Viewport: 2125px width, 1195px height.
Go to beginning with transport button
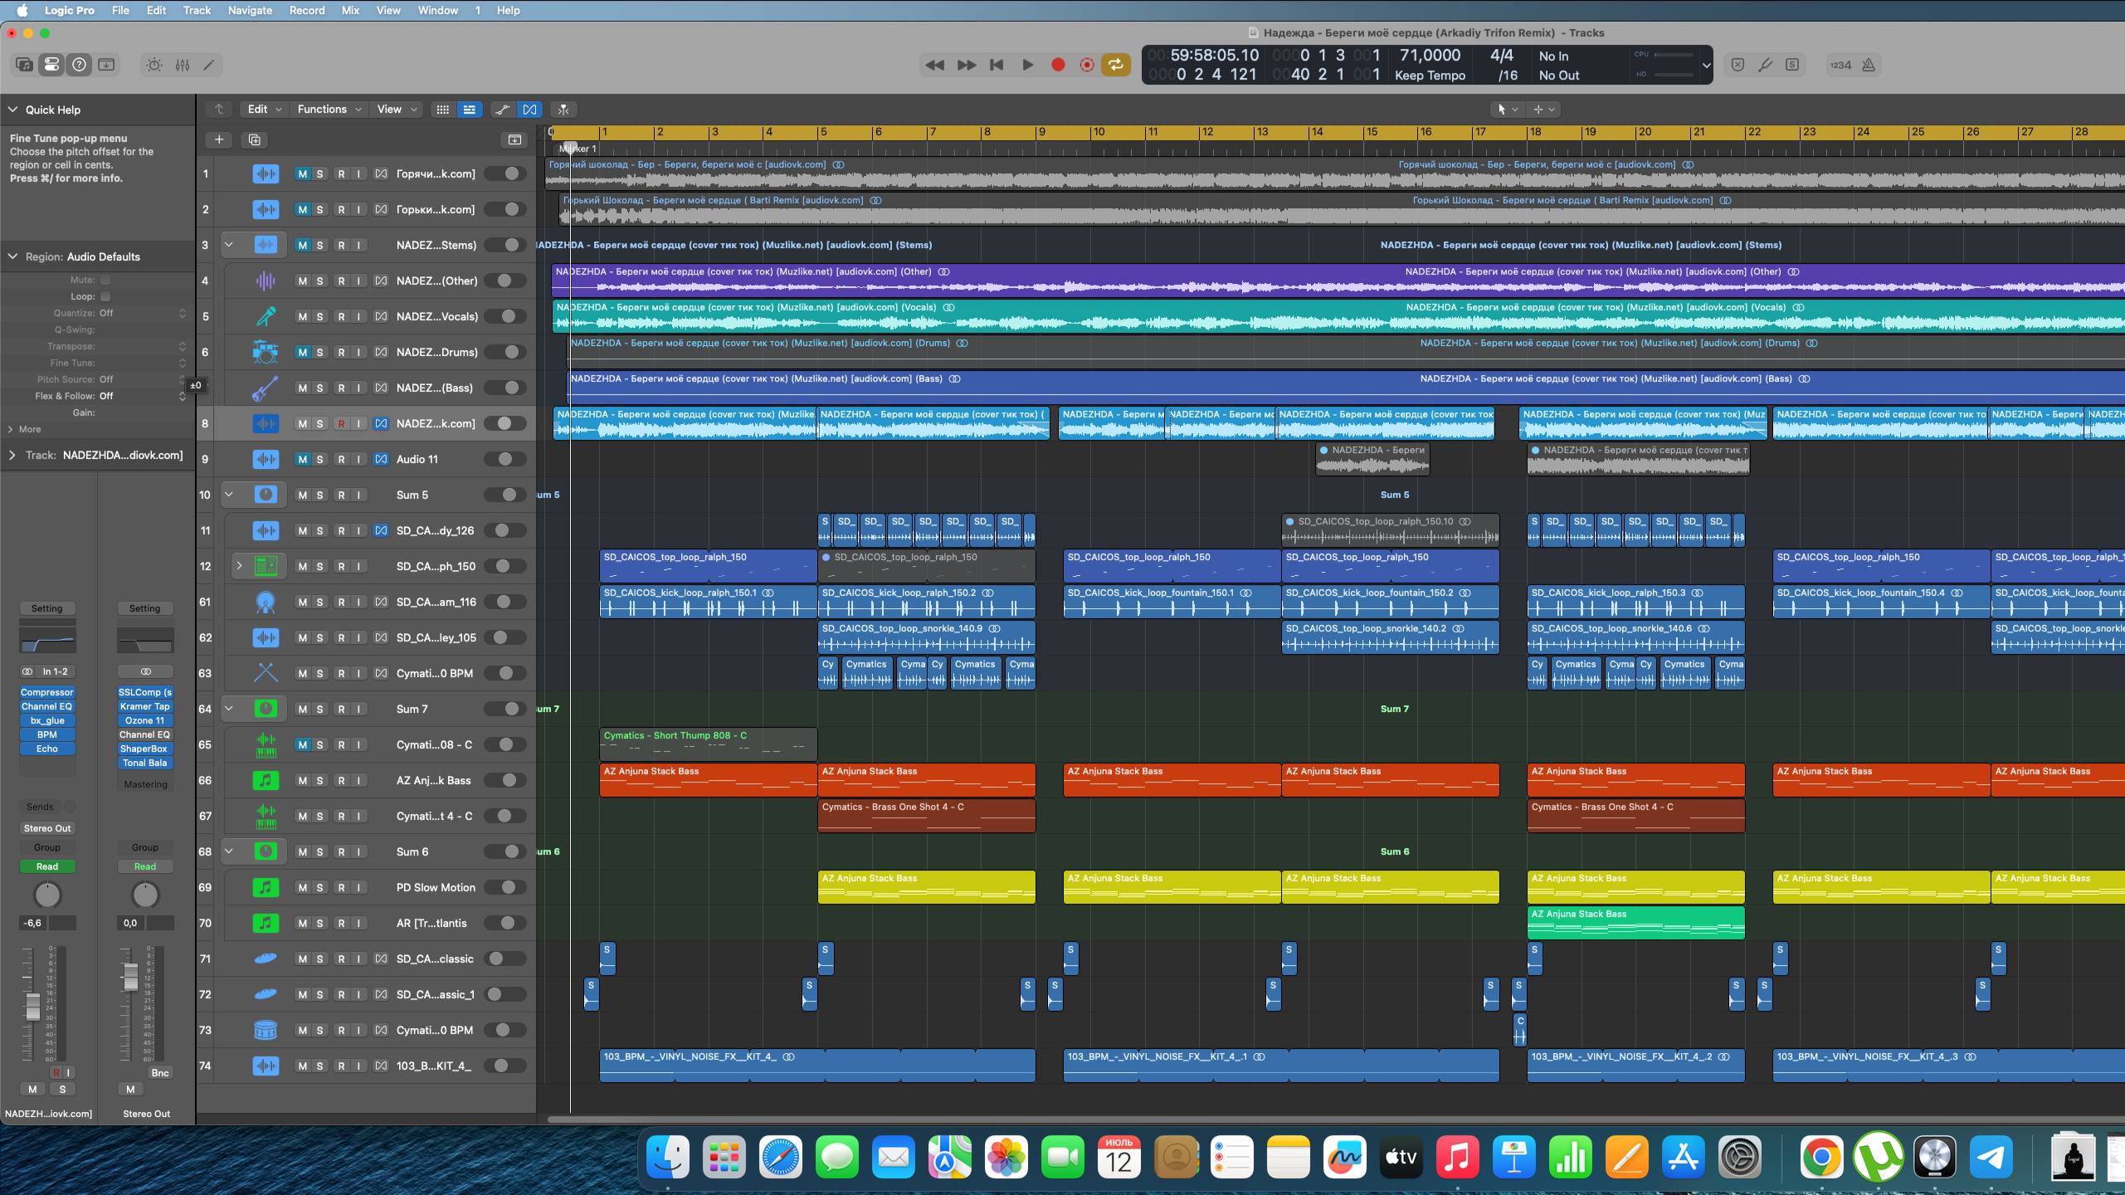click(997, 65)
